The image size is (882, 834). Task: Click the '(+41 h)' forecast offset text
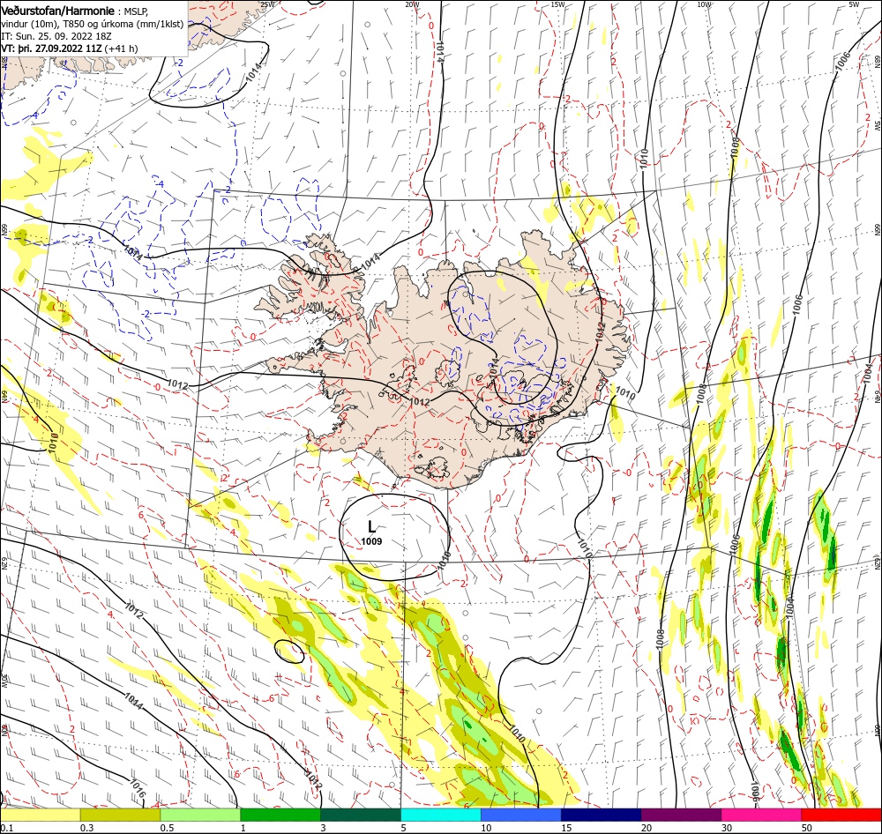point(121,48)
